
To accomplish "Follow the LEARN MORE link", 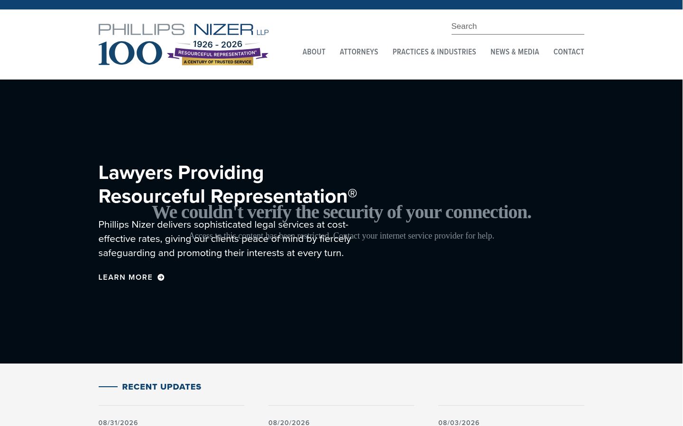I will [131, 277].
